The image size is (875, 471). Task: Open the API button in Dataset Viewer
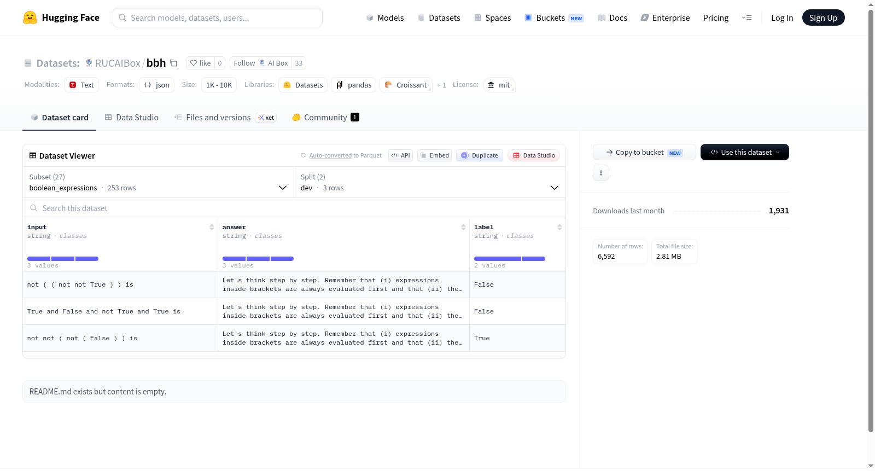coord(400,155)
